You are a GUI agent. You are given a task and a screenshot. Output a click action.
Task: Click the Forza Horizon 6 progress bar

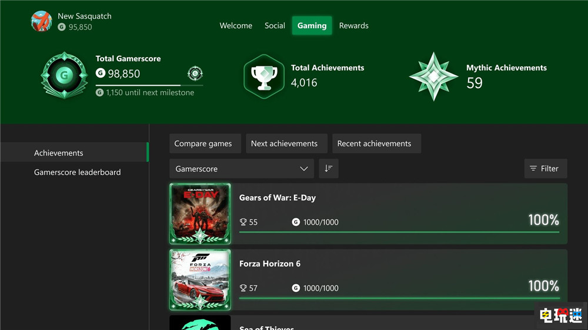[x=399, y=298]
